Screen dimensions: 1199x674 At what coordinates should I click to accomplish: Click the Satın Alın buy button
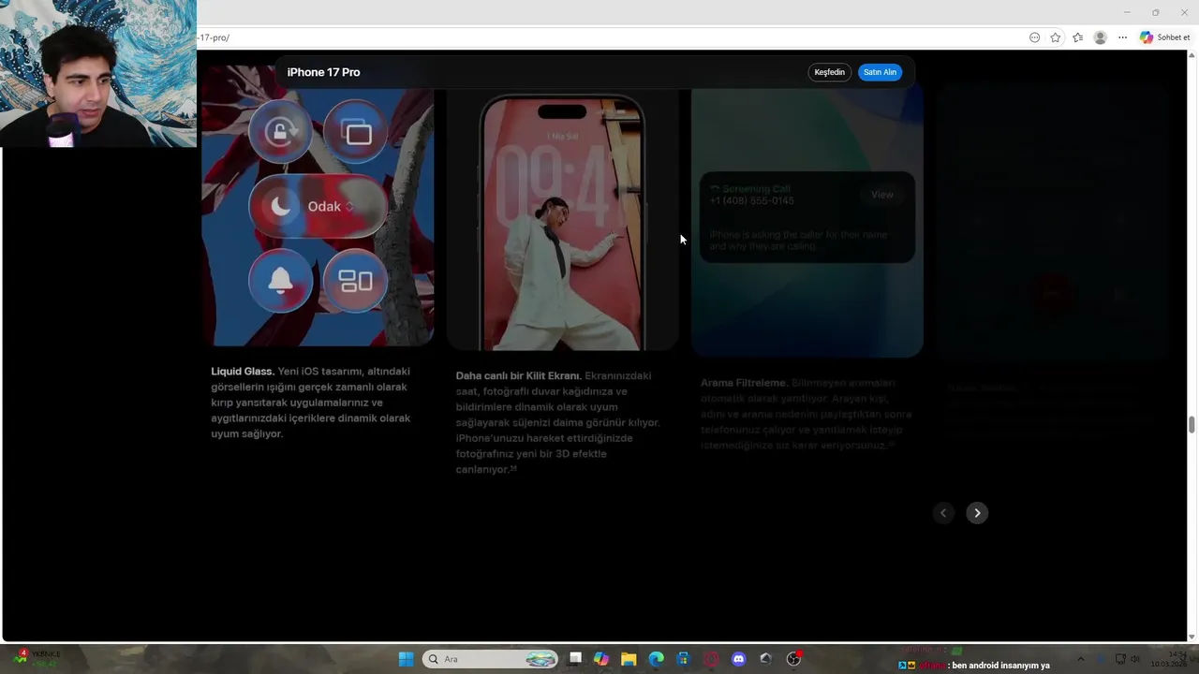880,72
